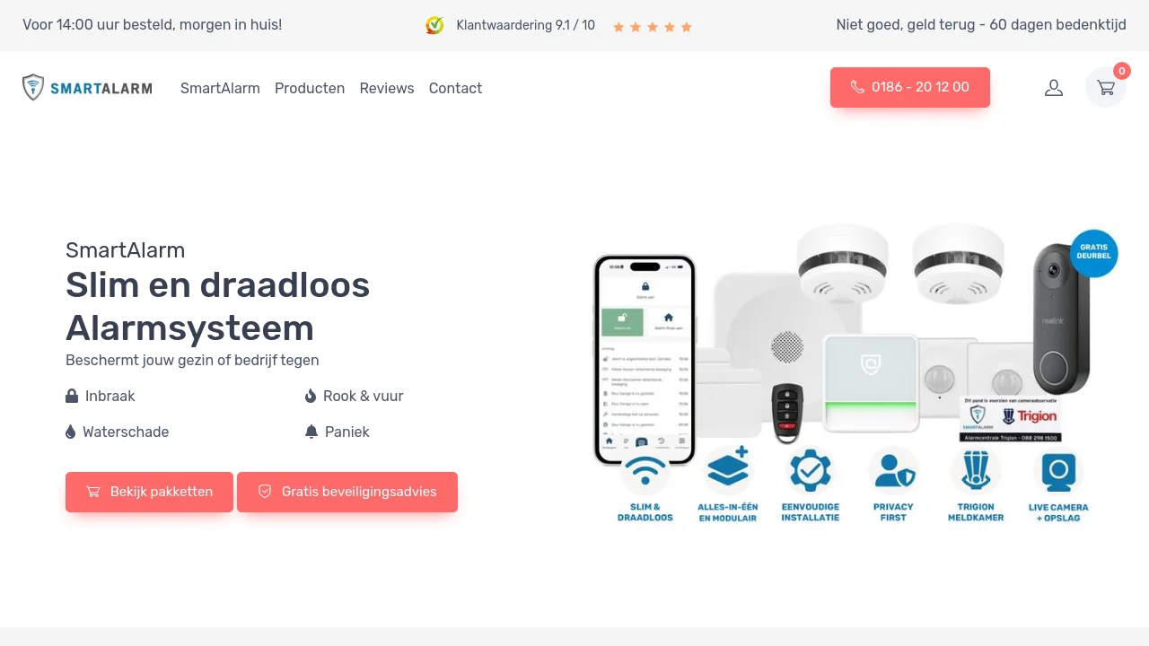Open the shopping cart icon

[x=1106, y=88]
